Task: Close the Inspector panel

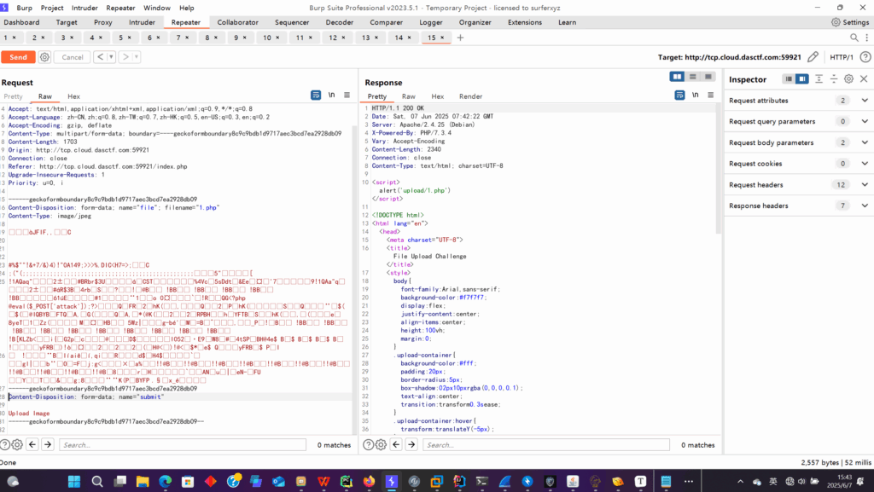Action: [x=864, y=79]
